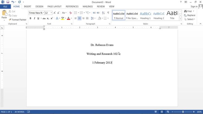This screenshot has height=114, width=203.
Task: Toggle Show/Hide paragraph marks
Action: (x=108, y=13)
